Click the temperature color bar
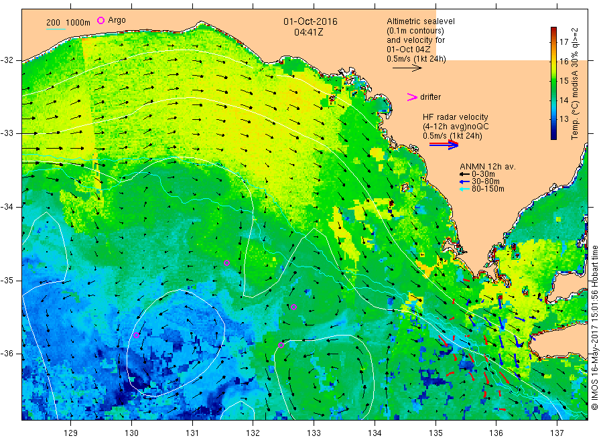The width and height of the screenshot is (603, 442). pos(553,83)
